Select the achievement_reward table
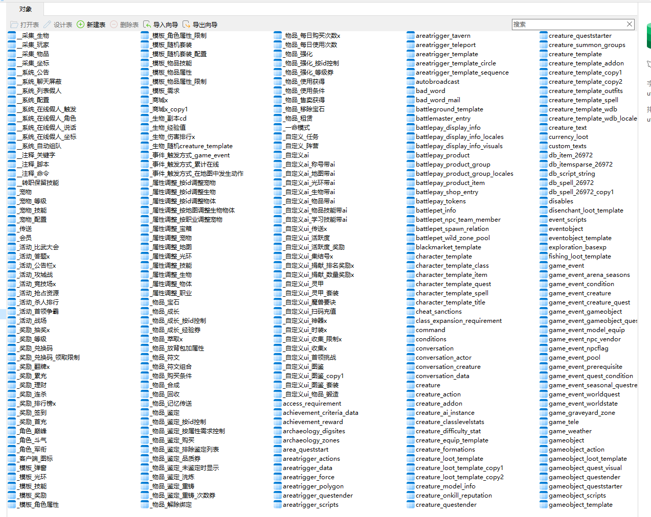 (x=312, y=422)
